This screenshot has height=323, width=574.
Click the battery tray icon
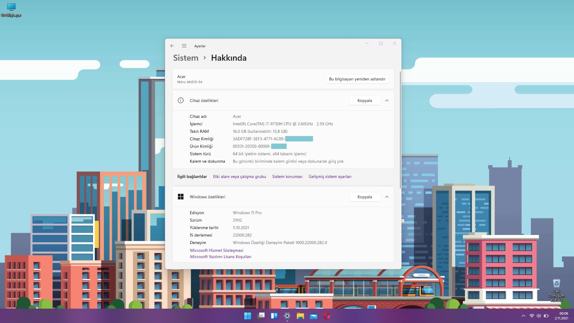pos(546,316)
